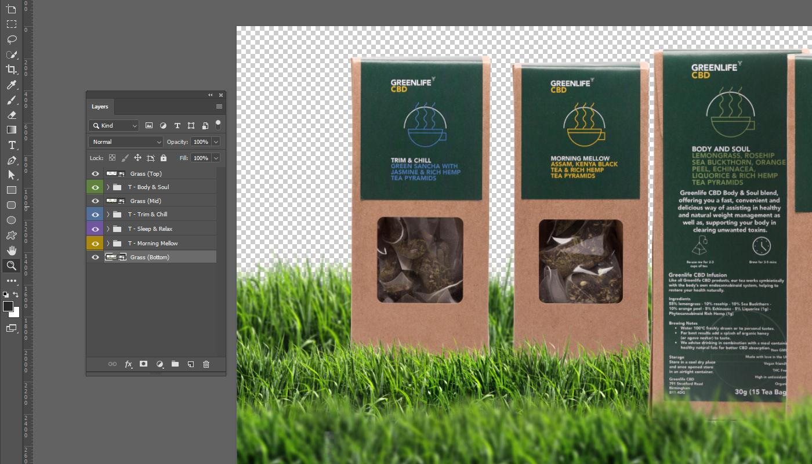Expand the T - Body & Soul group
Viewport: 812px width, 464px height.
(108, 187)
